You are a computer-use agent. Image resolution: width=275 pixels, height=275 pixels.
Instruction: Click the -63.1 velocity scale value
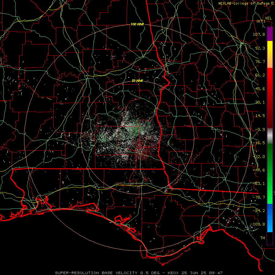click(259, 184)
